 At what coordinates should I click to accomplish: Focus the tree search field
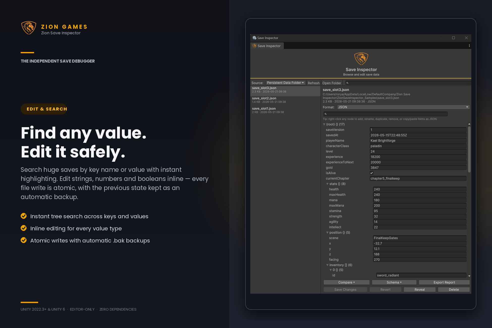tap(385, 114)
